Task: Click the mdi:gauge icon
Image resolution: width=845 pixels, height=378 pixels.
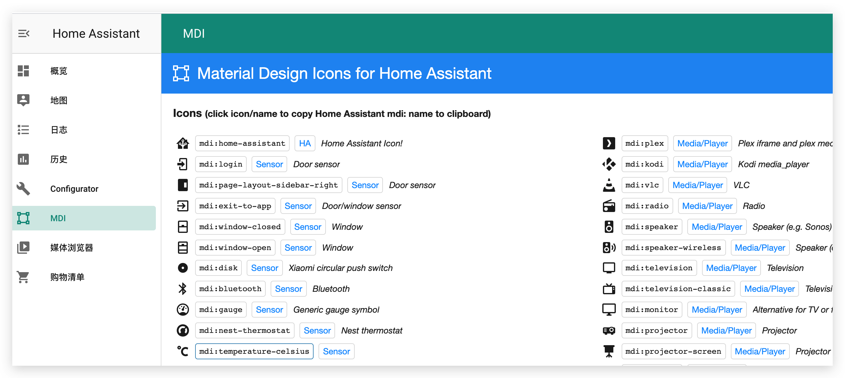Action: coord(183,309)
